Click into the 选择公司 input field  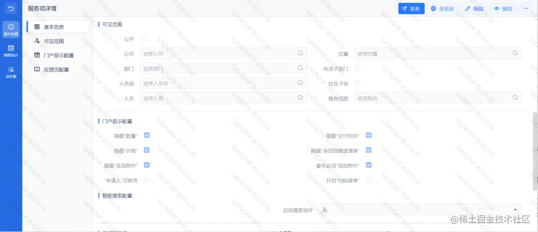pyautogui.click(x=223, y=53)
